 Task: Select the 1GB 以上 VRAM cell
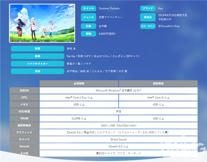coord(158,119)
